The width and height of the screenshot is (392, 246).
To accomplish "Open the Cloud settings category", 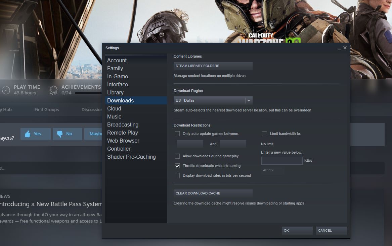I will click(136, 108).
